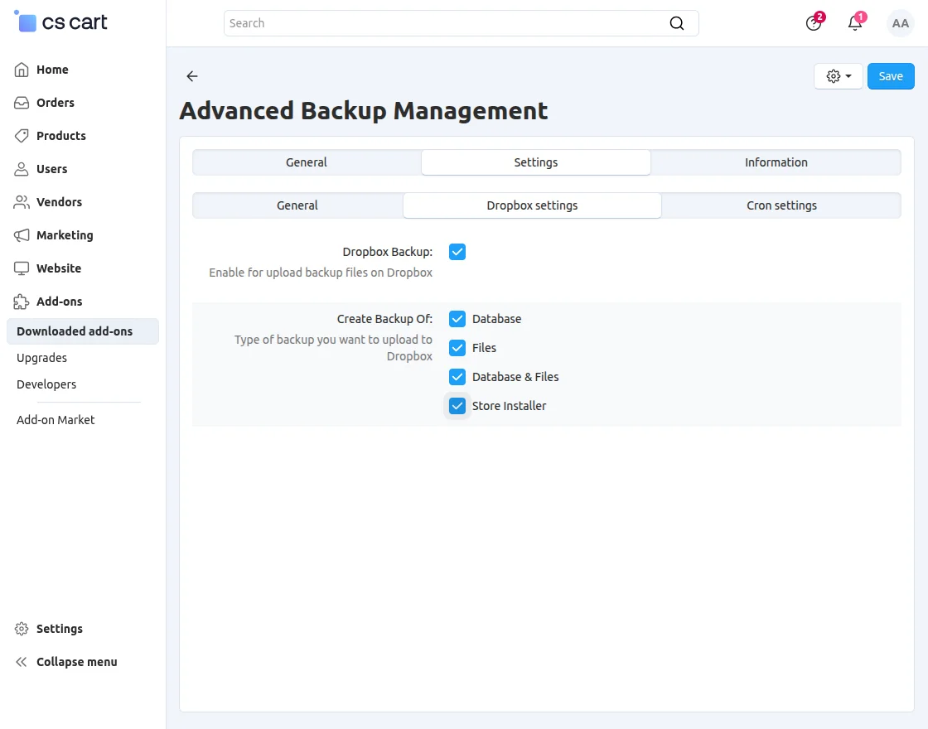The width and height of the screenshot is (928, 729).
Task: Click the Orders inbox icon
Action: tap(22, 103)
